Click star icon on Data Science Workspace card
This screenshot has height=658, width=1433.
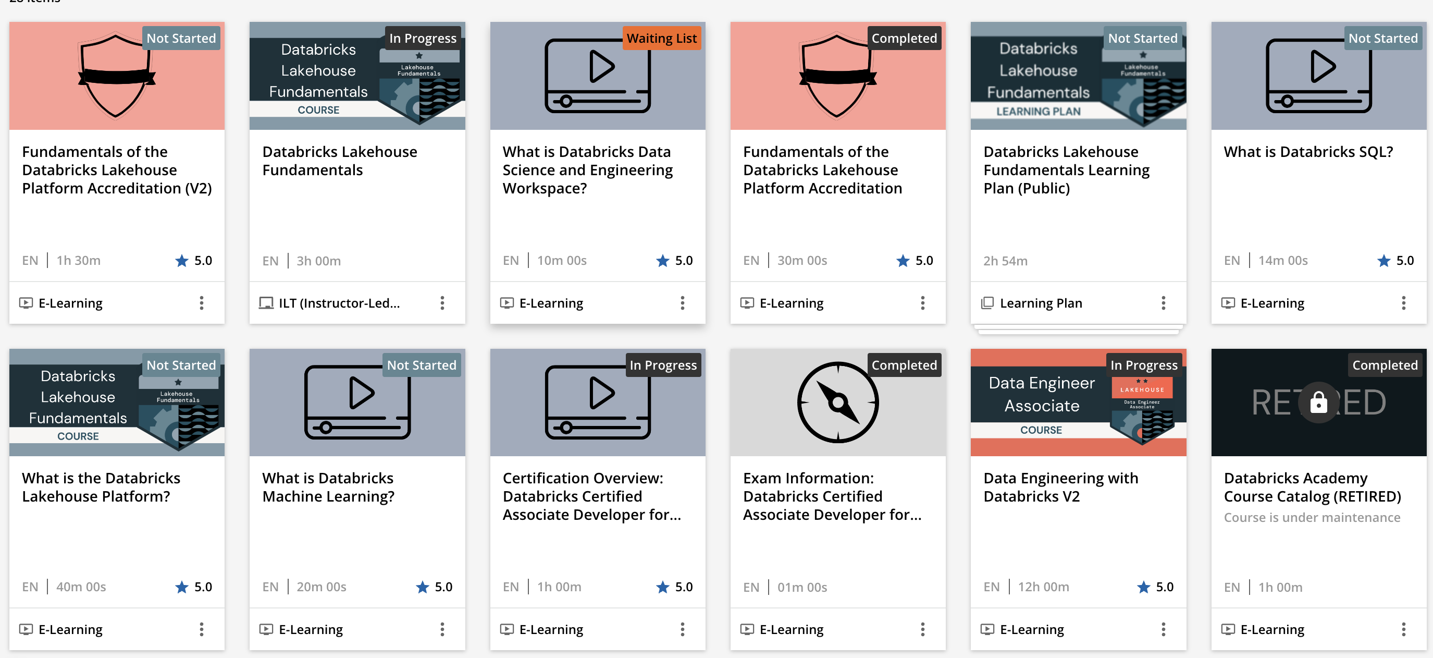point(662,261)
